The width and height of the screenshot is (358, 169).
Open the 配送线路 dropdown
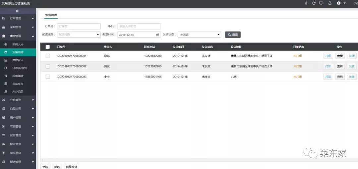point(79,34)
